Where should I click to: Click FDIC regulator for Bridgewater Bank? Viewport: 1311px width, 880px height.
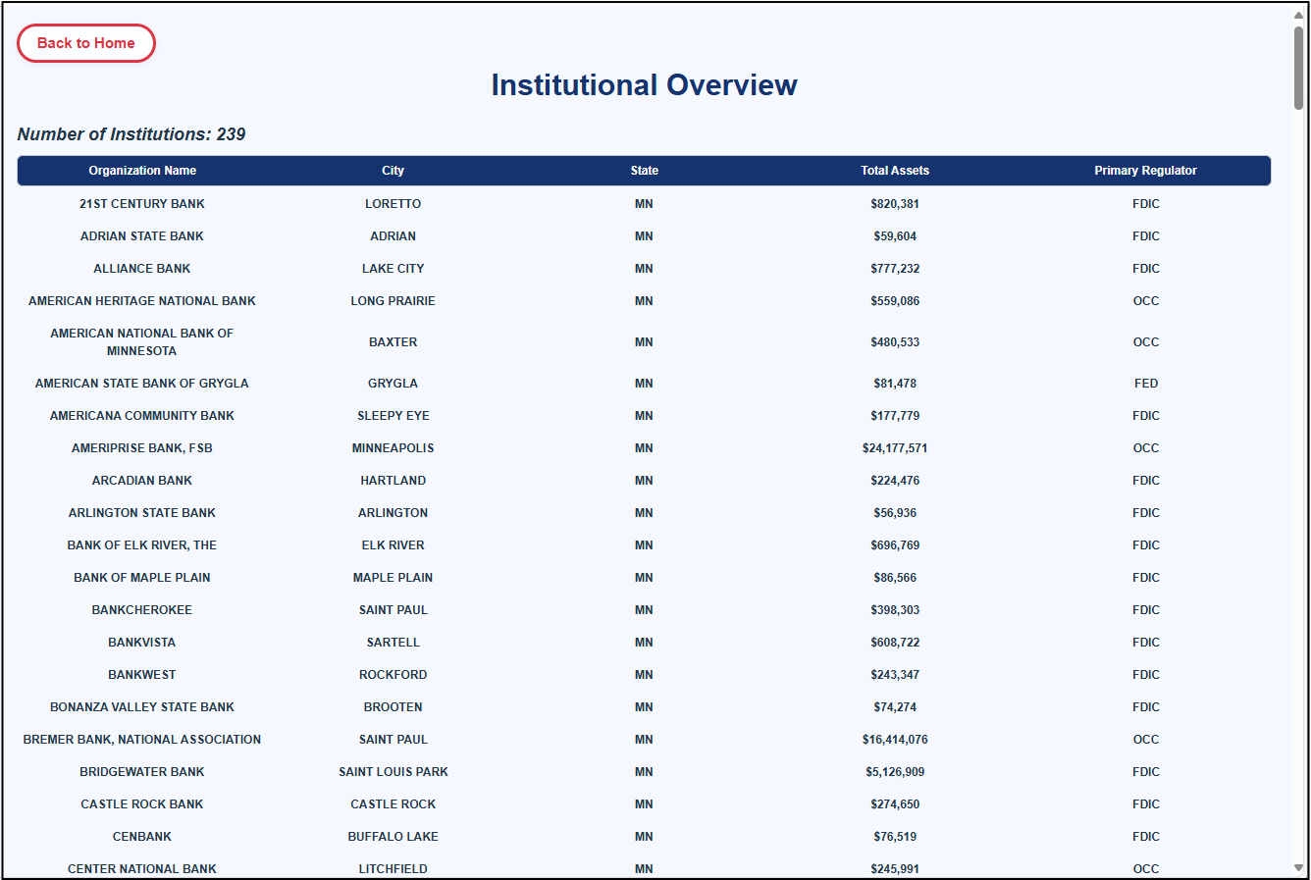(x=1146, y=772)
